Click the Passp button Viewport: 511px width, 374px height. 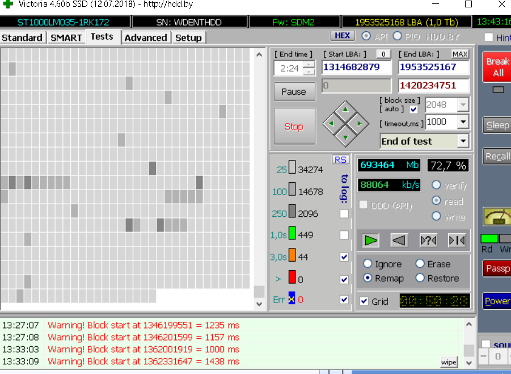click(497, 268)
